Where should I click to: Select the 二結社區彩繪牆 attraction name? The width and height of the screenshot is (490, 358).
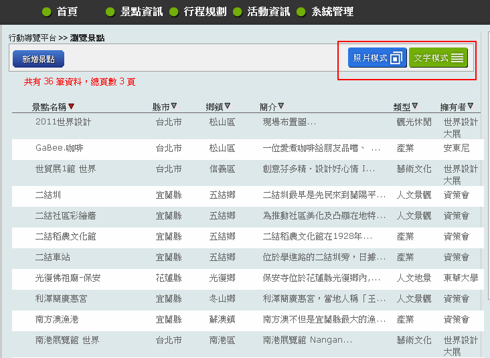coord(66,215)
